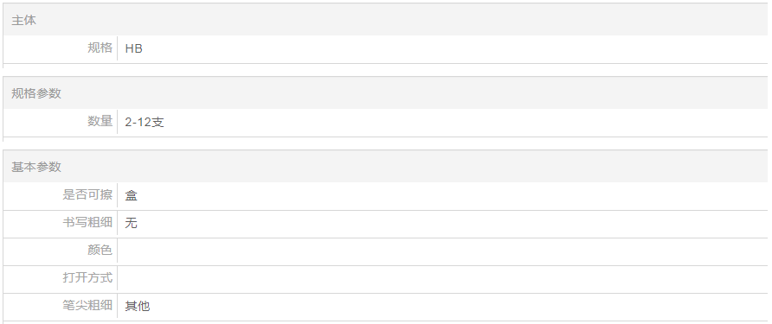The image size is (772, 324).
Task: Click the 无 value text
Action: click(131, 223)
